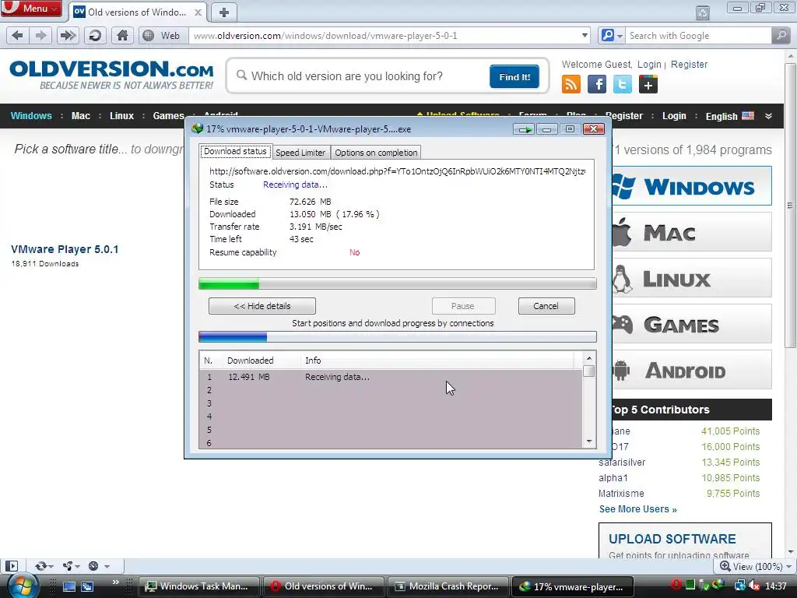Open the Facebook icon on OldVersion
797x598 pixels.
[x=597, y=84]
